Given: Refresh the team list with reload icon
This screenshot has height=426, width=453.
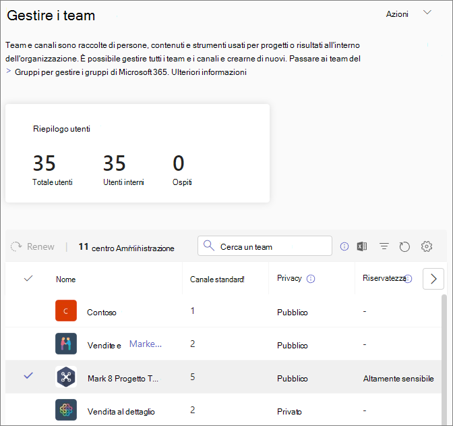Looking at the screenshot, I should (x=404, y=246).
